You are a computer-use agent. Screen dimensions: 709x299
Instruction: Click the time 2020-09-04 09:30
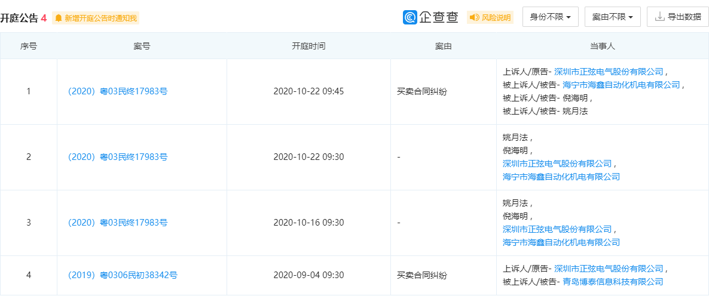[x=309, y=275]
